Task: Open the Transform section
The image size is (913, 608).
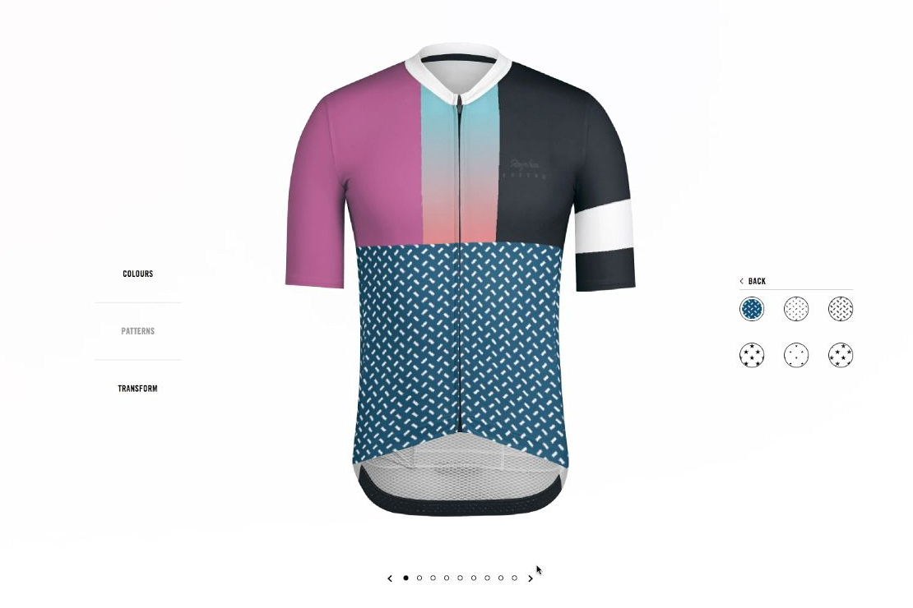Action: coord(138,388)
